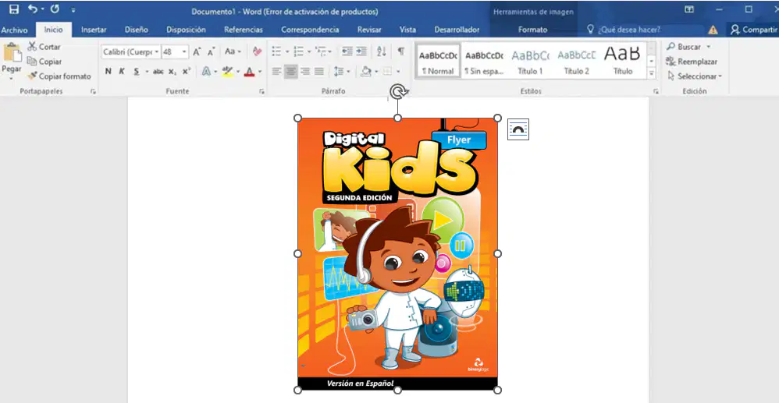This screenshot has height=403, width=779.
Task: Expand the styles gallery More arrow
Action: (x=652, y=73)
